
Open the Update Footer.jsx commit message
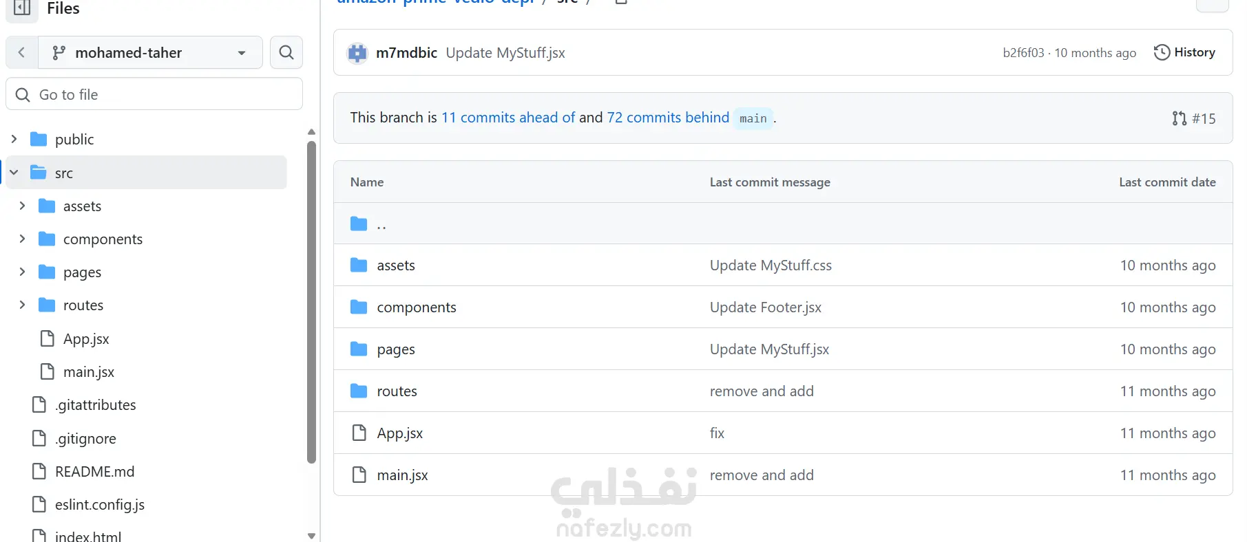(x=766, y=307)
